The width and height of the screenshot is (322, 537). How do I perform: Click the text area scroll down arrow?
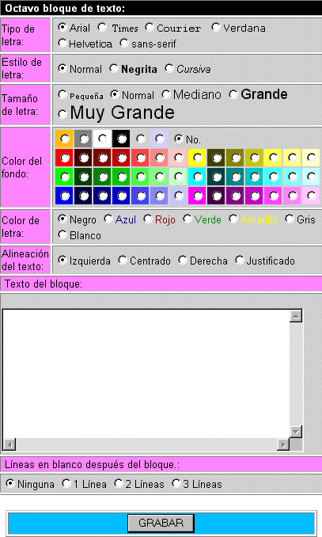pyautogui.click(x=296, y=431)
